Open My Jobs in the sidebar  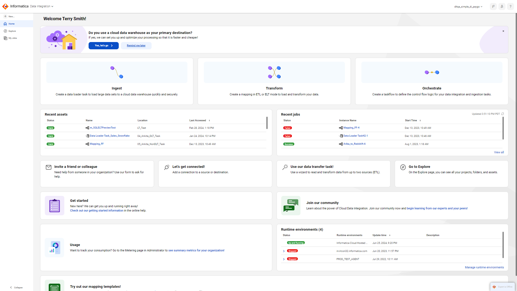pyautogui.click(x=17, y=38)
